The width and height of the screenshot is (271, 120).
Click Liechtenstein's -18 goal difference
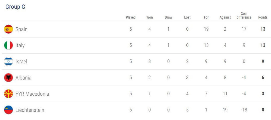[244, 110]
